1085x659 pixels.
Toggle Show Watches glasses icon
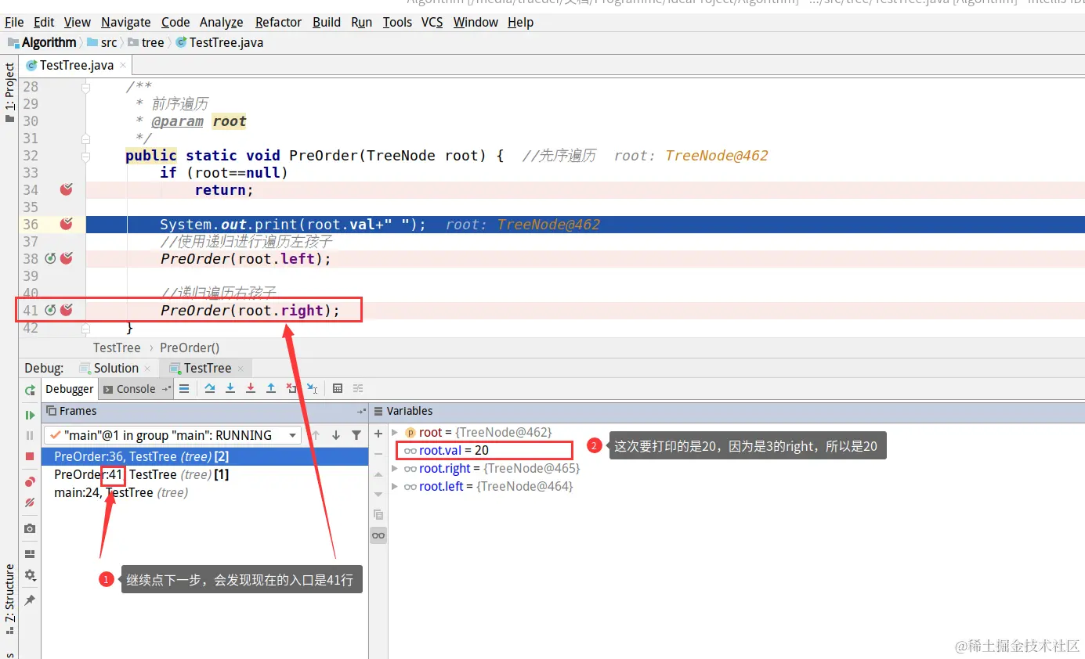click(378, 535)
